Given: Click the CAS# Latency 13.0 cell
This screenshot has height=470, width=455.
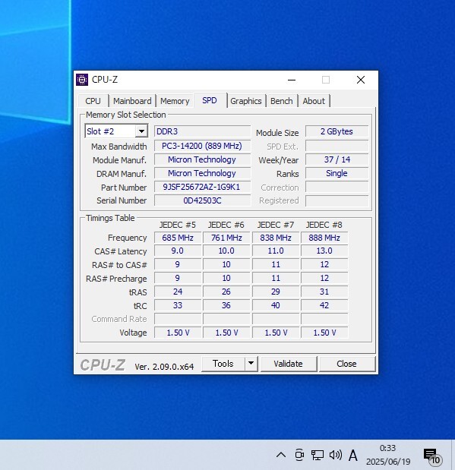Looking at the screenshot, I should tap(324, 251).
